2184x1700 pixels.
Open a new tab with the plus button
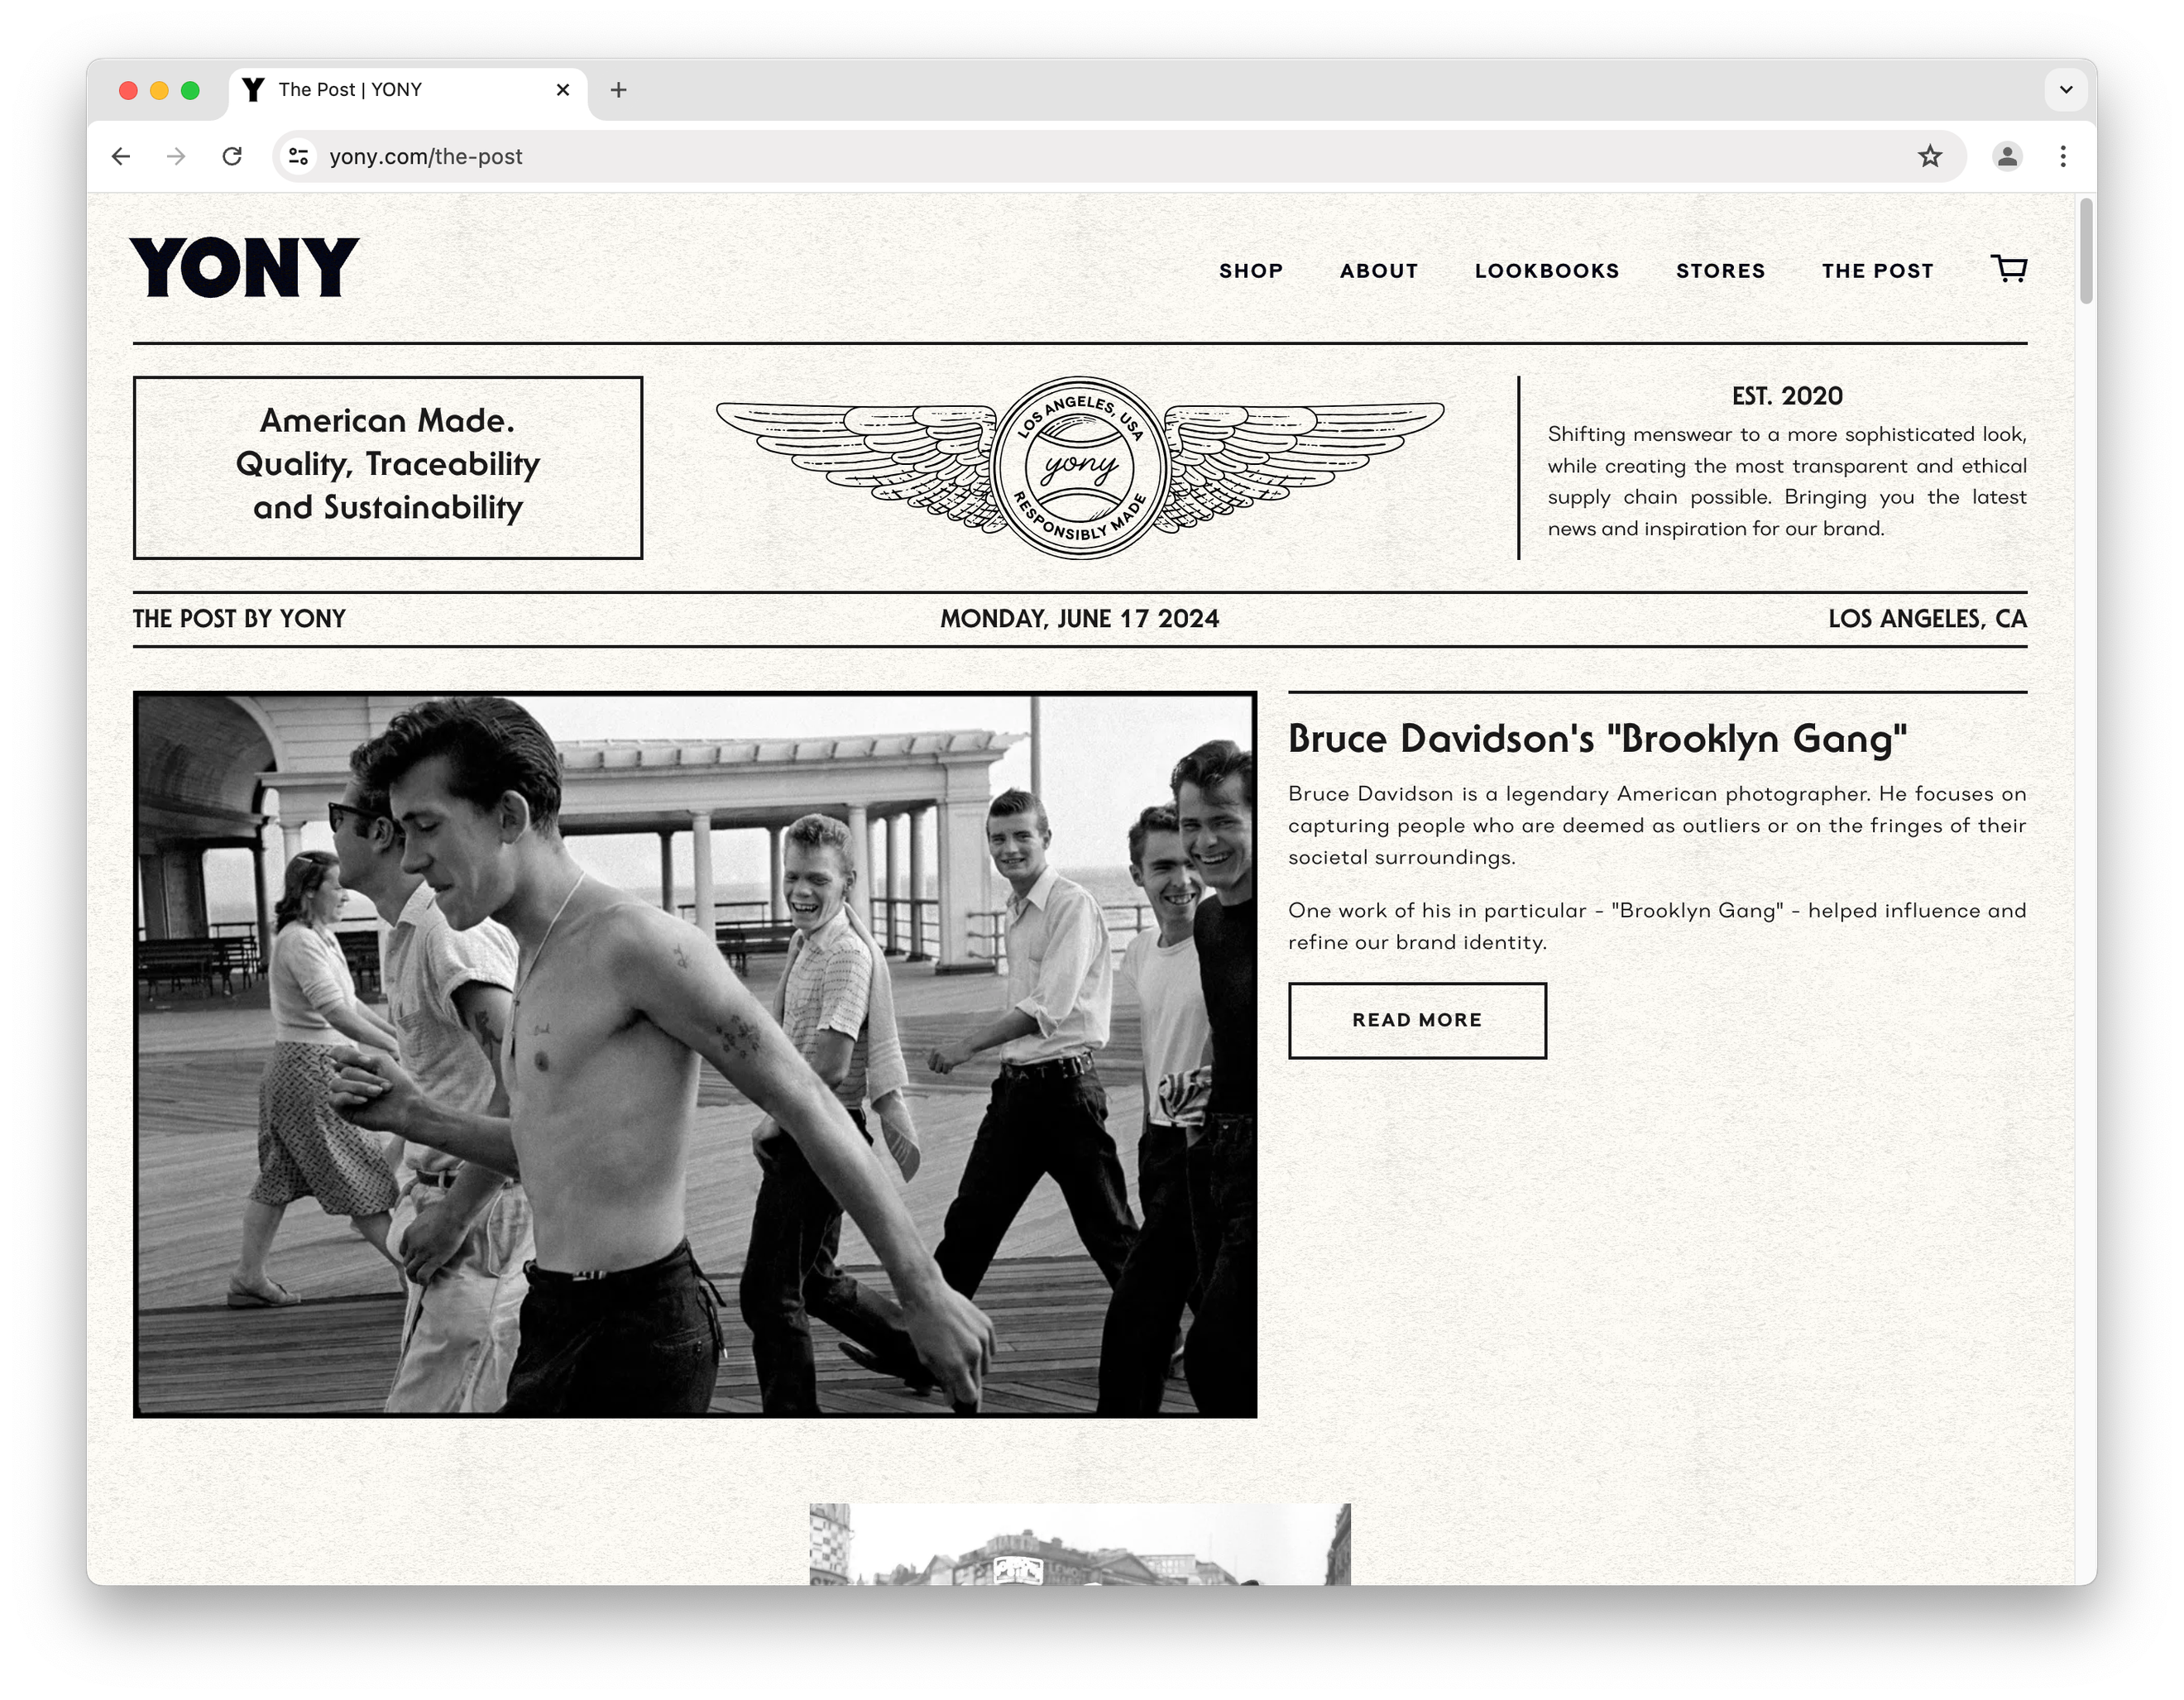pos(618,90)
